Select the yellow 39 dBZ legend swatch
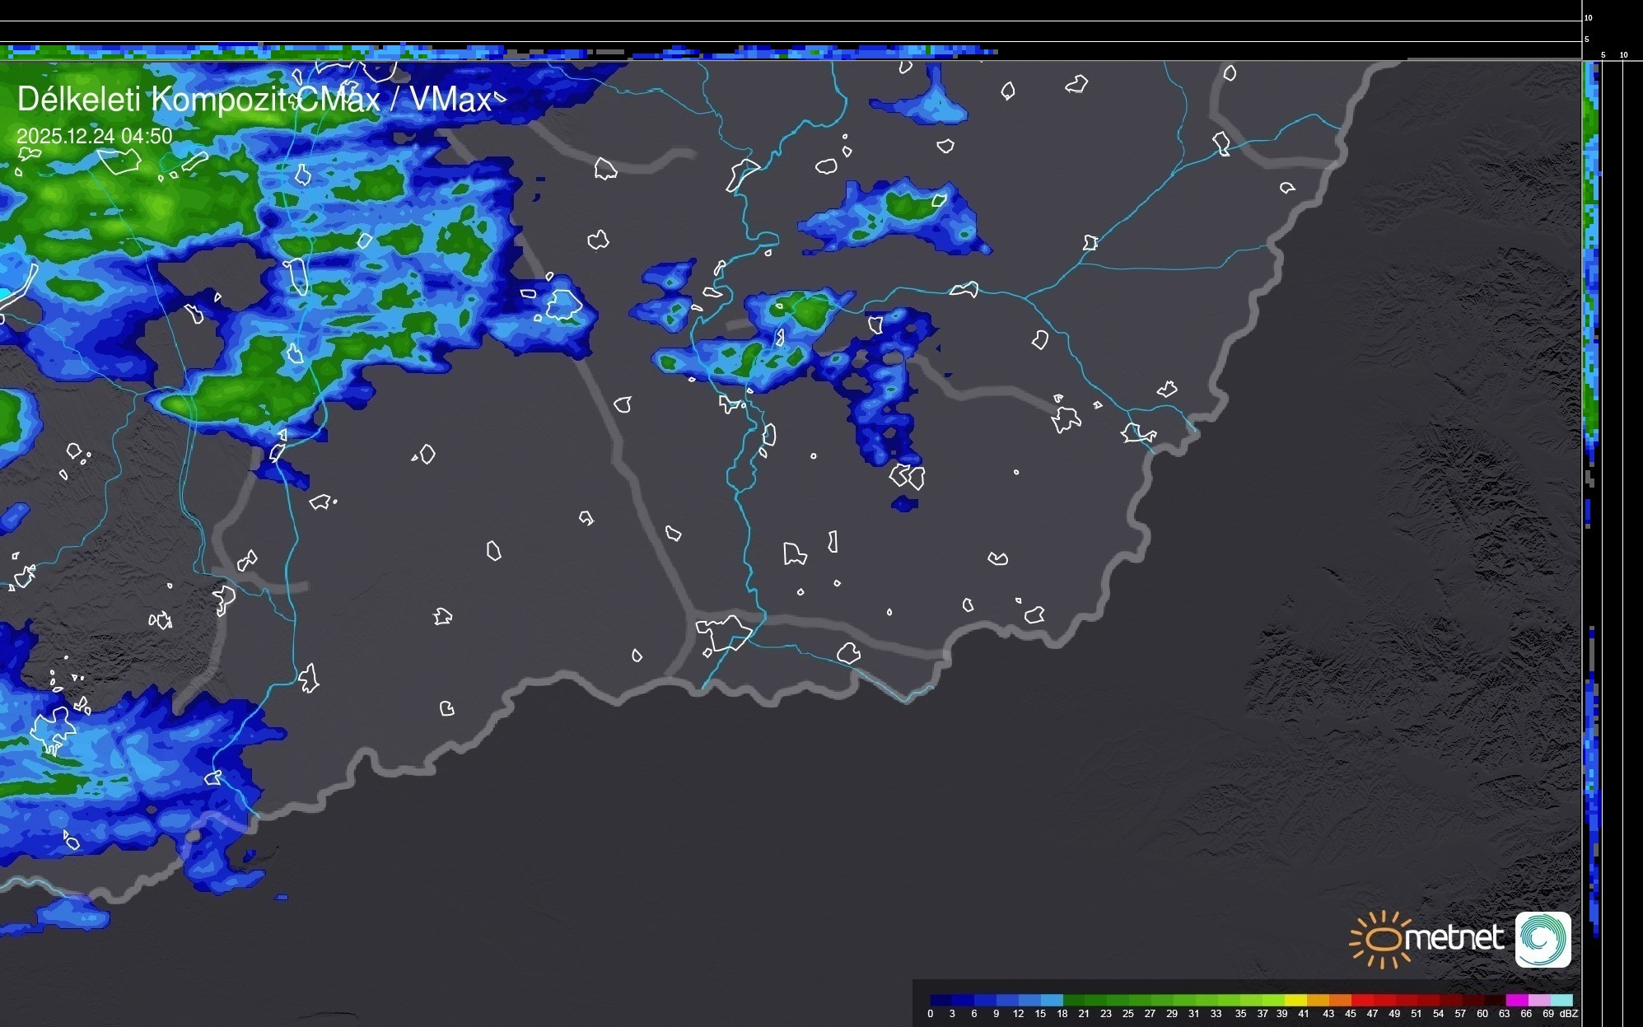Viewport: 1643px width, 1027px height. tap(1295, 1000)
